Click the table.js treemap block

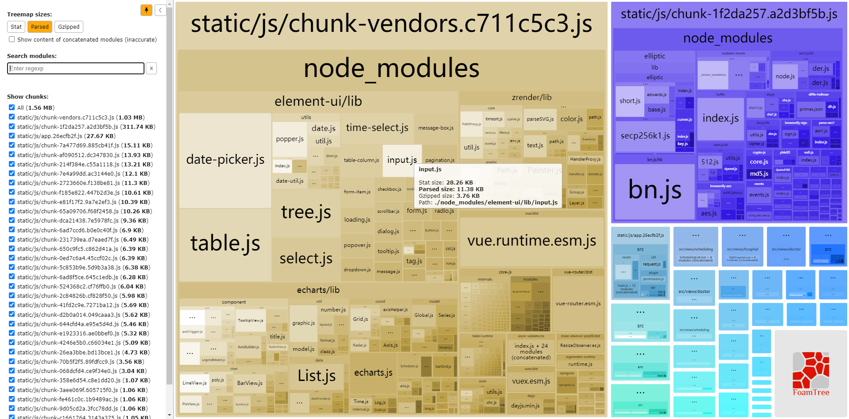(x=225, y=244)
